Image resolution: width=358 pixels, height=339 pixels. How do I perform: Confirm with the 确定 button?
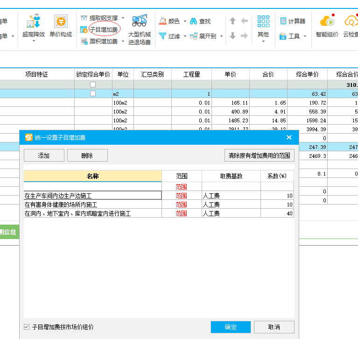click(231, 327)
